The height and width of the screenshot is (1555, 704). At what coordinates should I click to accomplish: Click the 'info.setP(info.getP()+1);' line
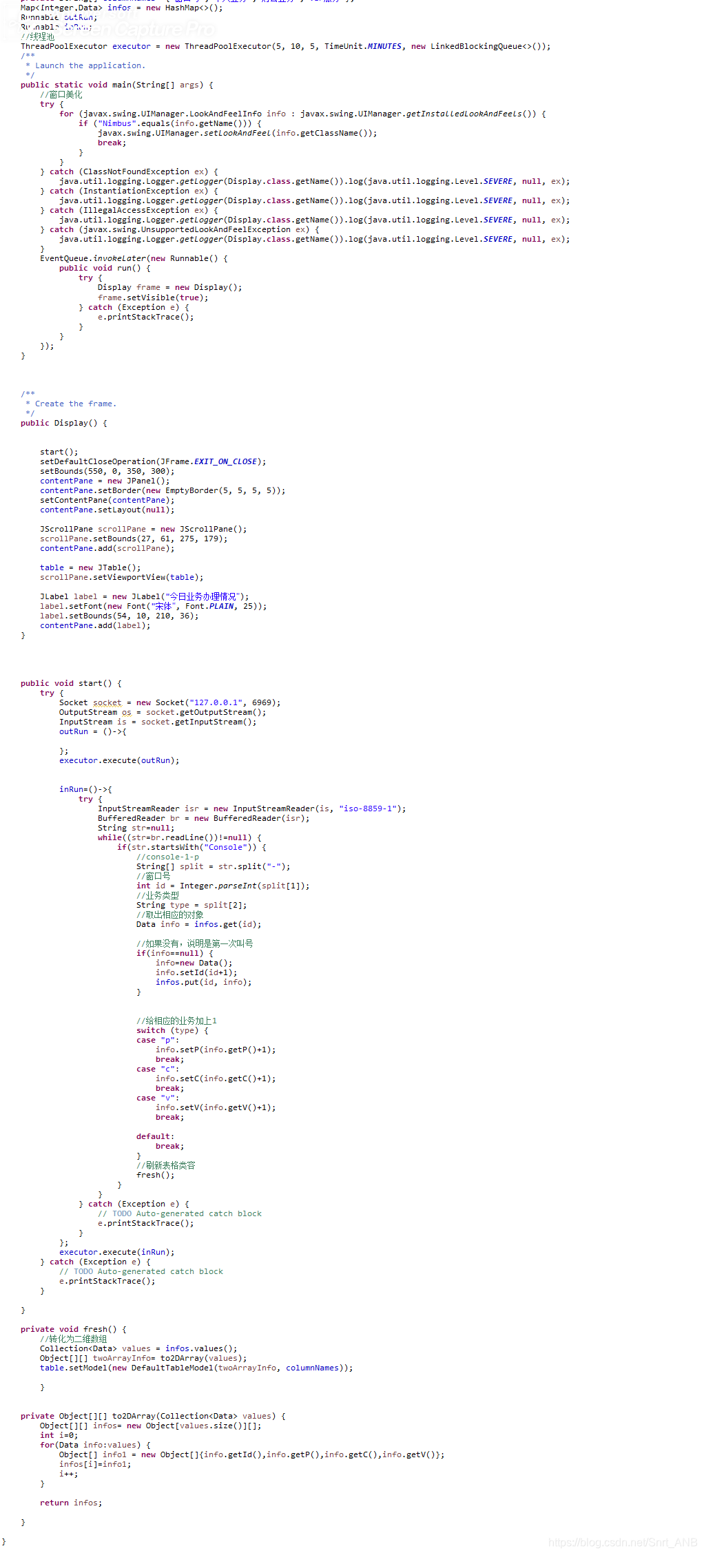216,1050
